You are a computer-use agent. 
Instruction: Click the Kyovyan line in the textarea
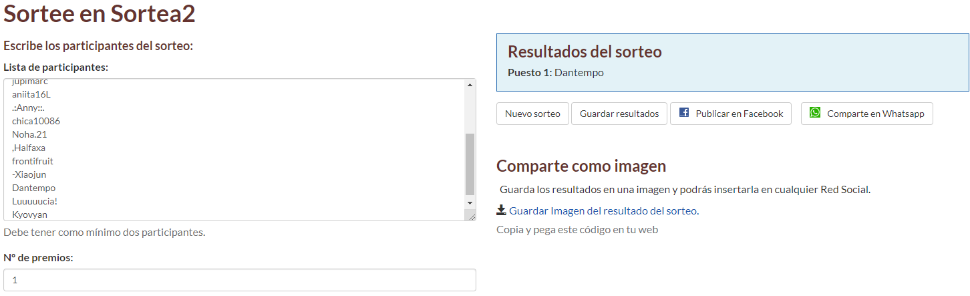pos(29,214)
